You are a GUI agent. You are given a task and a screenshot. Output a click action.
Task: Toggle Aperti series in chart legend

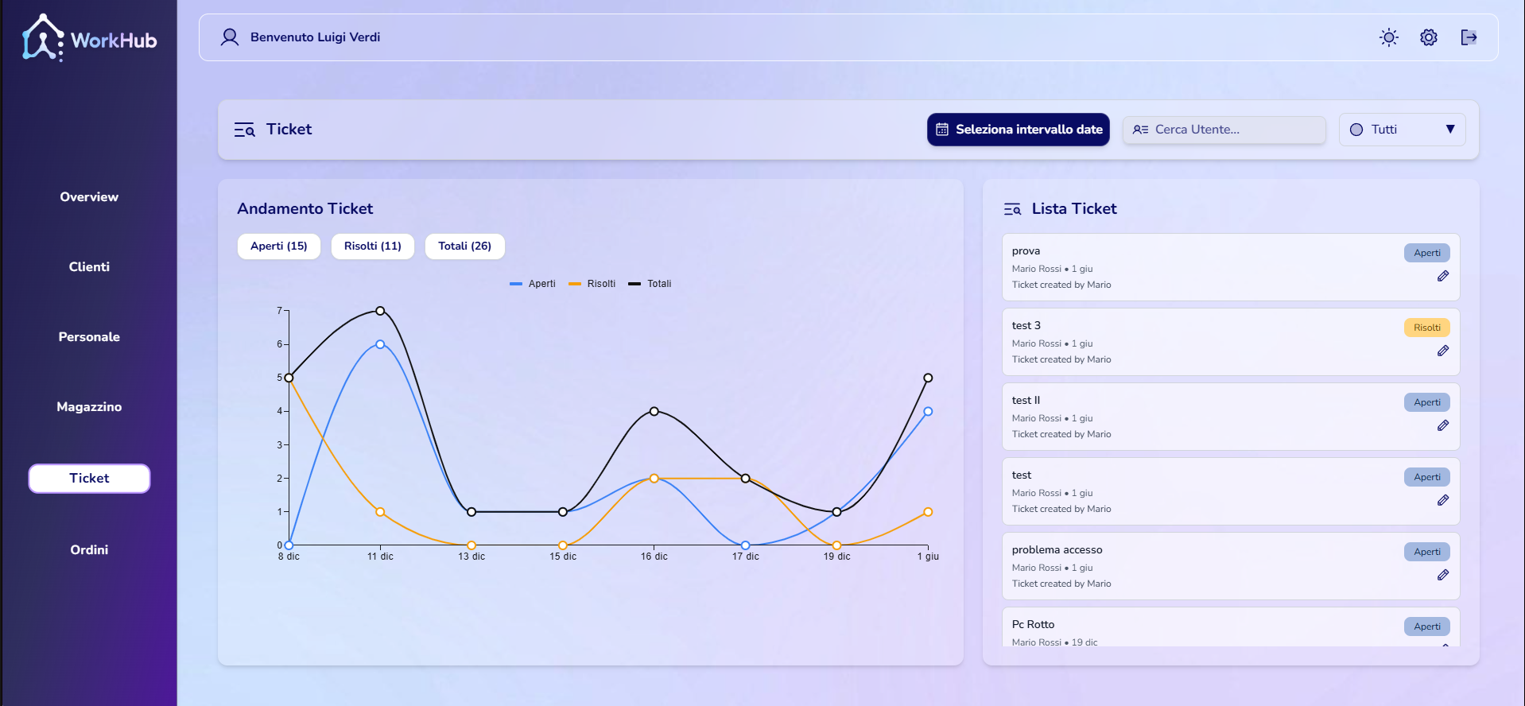pos(533,284)
